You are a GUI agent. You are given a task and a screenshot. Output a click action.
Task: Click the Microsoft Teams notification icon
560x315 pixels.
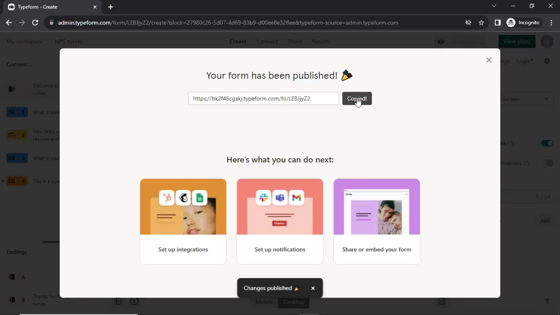[x=280, y=198]
